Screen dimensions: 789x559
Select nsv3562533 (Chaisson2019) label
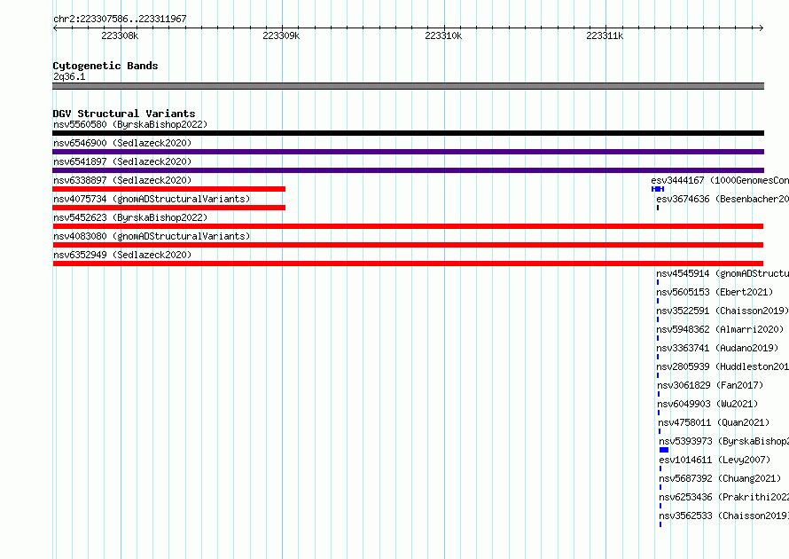tap(723, 516)
